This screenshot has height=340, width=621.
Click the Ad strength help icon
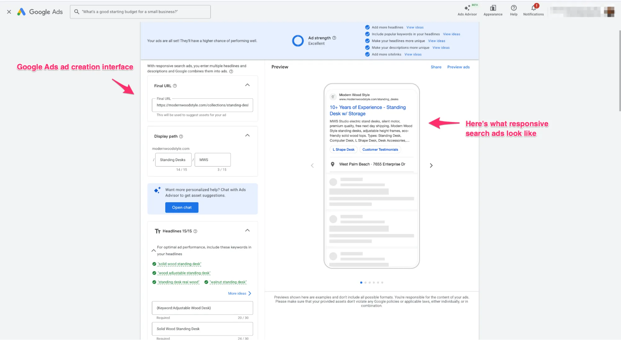click(x=334, y=38)
